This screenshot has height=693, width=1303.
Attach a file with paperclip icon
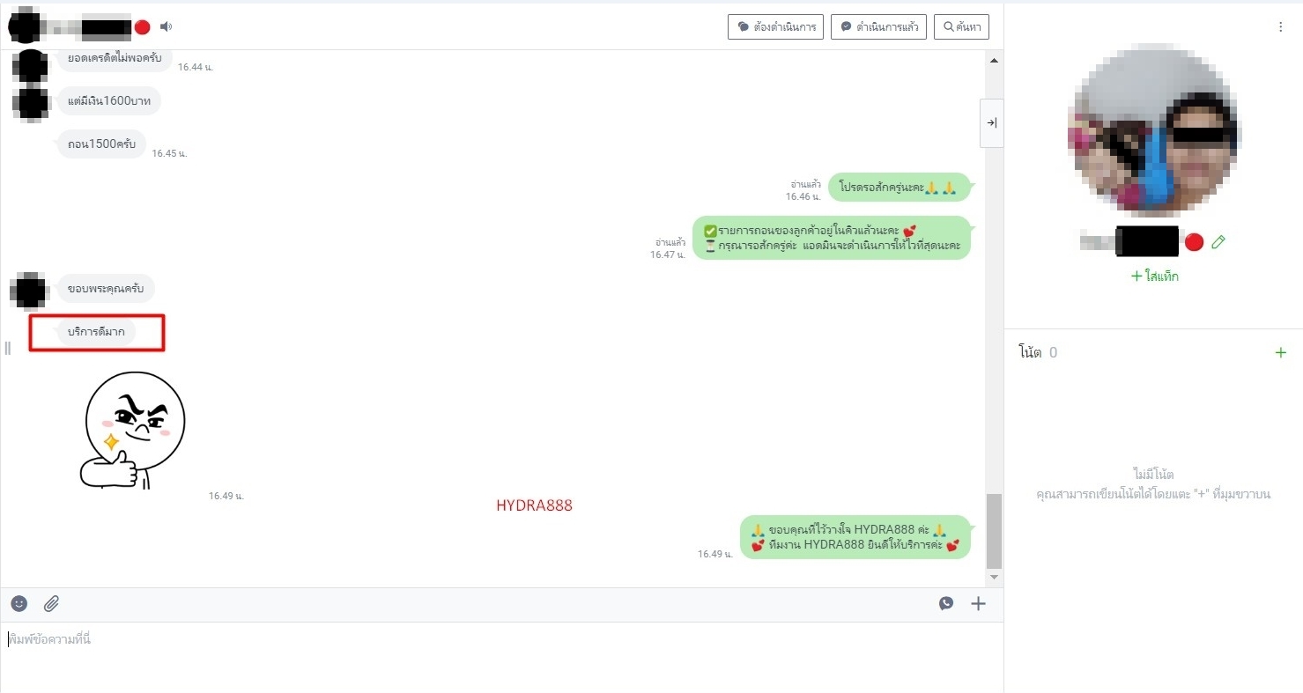[52, 603]
